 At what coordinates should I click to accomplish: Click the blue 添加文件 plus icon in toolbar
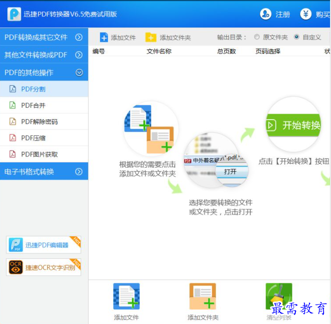click(x=104, y=37)
